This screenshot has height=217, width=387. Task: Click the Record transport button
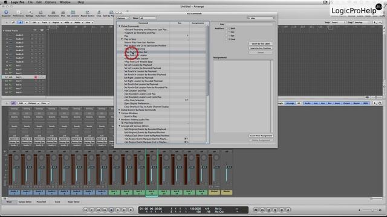pos(131,210)
